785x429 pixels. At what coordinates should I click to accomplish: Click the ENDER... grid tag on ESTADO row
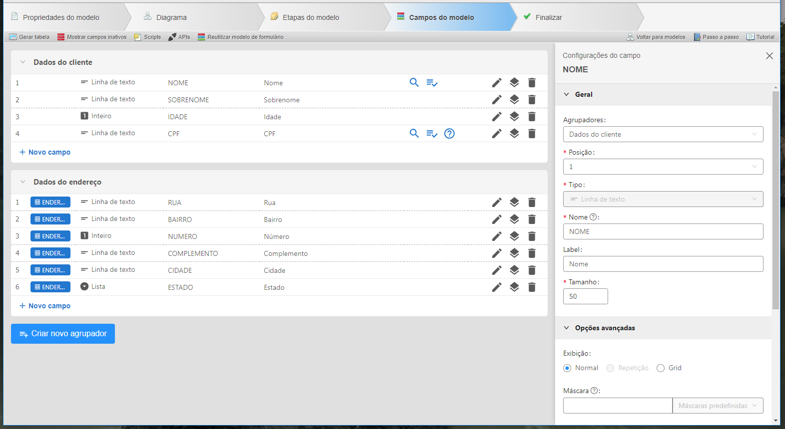[x=50, y=287]
